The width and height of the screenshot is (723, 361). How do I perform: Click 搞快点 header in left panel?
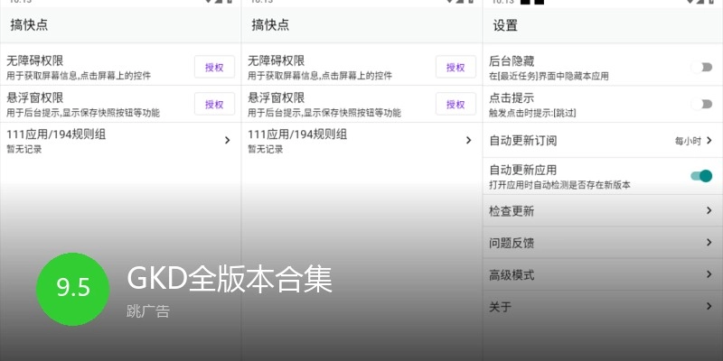point(29,25)
